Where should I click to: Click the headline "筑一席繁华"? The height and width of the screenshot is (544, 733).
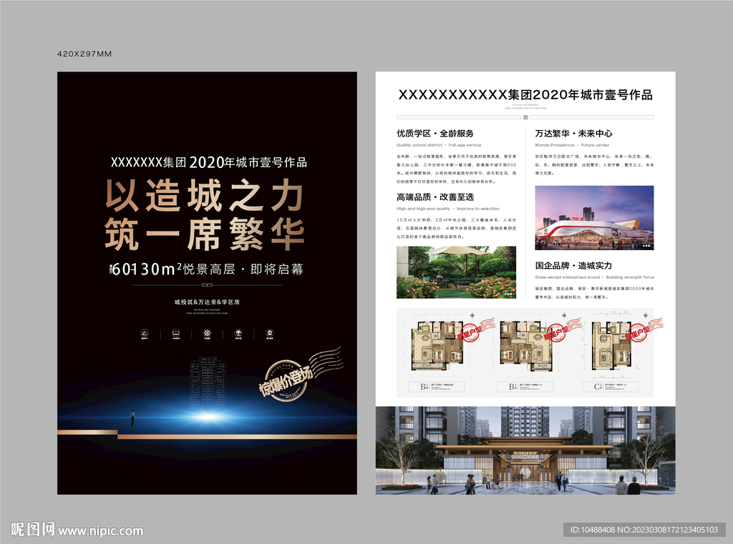point(205,234)
